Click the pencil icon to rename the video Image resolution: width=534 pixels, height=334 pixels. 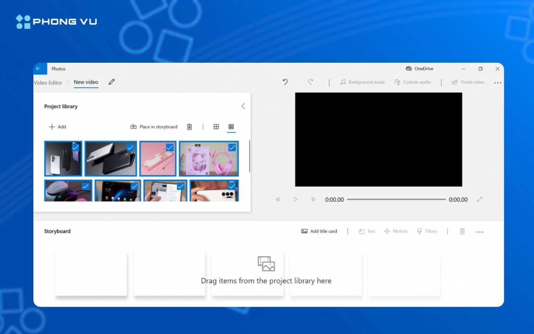111,82
